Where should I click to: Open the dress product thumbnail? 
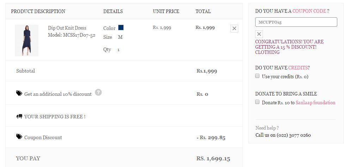coord(26,40)
